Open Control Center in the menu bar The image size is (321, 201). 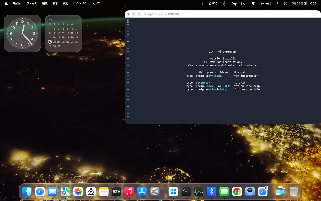point(285,4)
